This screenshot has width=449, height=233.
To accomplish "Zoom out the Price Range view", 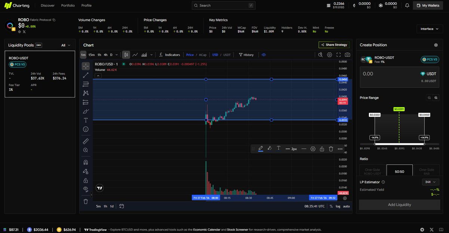I will 429,98.
